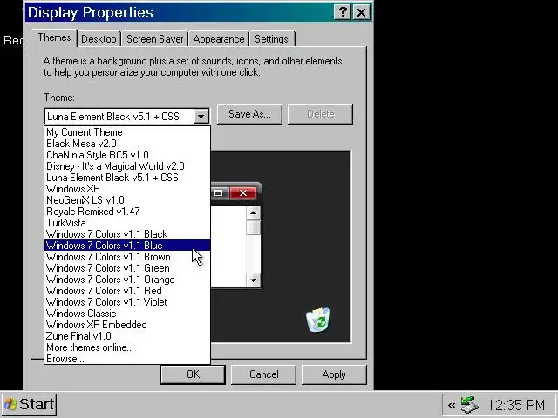The height and width of the screenshot is (418, 558).
Task: Click the Browse... entry in theme list
Action: (127, 359)
